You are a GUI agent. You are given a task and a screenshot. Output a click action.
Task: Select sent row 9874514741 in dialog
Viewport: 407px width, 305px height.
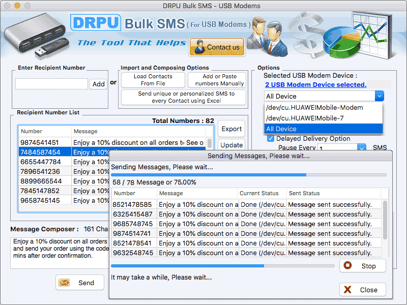click(x=247, y=233)
